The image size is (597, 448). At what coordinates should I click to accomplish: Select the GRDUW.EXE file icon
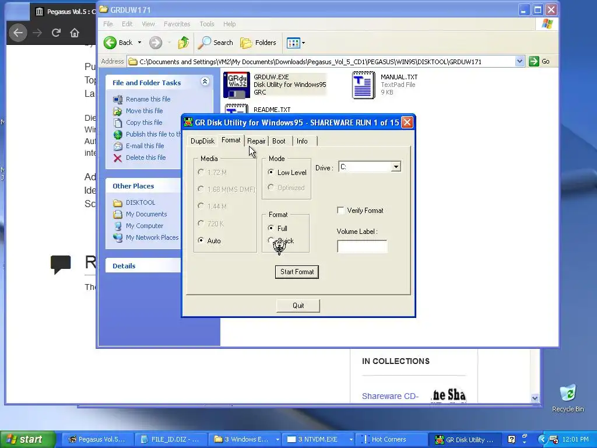237,85
